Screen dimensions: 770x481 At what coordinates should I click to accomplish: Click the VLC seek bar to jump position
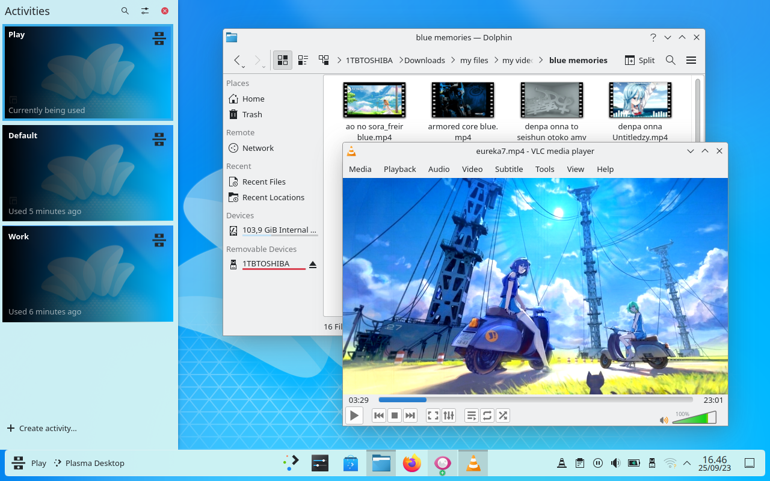click(534, 399)
